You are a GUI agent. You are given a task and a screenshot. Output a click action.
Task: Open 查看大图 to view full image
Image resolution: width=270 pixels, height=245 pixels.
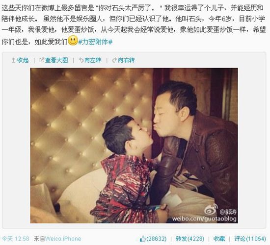[56, 60]
